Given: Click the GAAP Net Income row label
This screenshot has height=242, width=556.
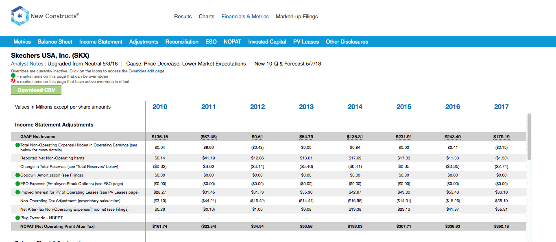Looking at the screenshot, I should point(38,137).
